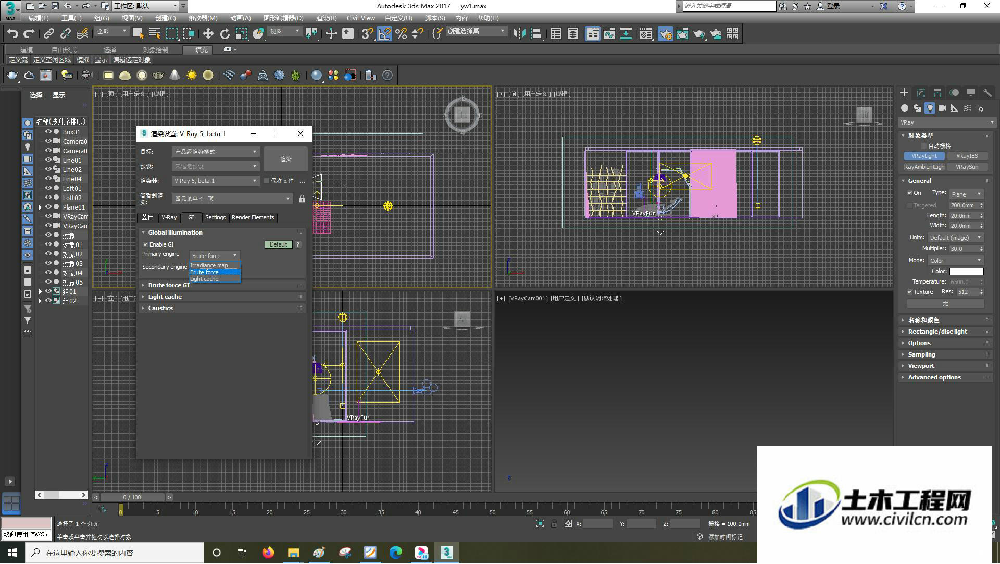Open the Firefox taskbar icon
Viewport: 1000px width, 564px height.
tap(268, 553)
